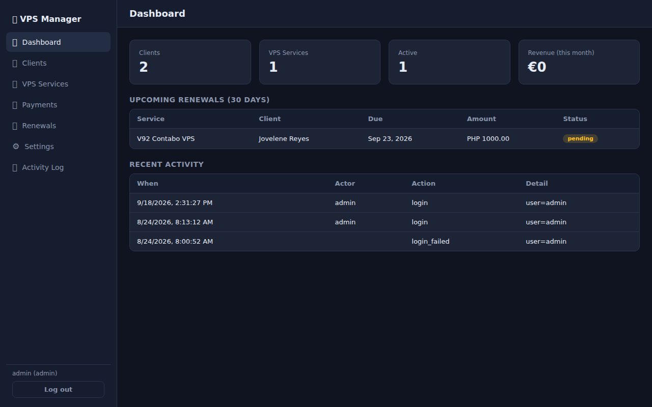
Task: Click the V92 Contabo VPS service cell
Action: pos(166,139)
